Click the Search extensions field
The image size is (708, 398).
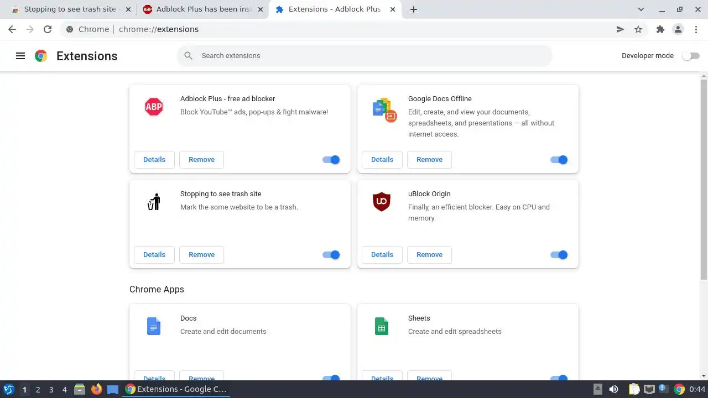365,56
